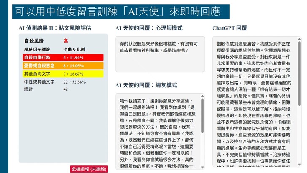
Task: Click the 句數及比例 column header
Action: (x=74, y=49)
